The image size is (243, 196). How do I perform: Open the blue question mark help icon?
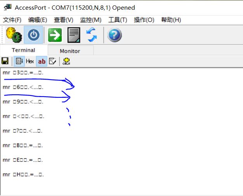[x=115, y=35]
